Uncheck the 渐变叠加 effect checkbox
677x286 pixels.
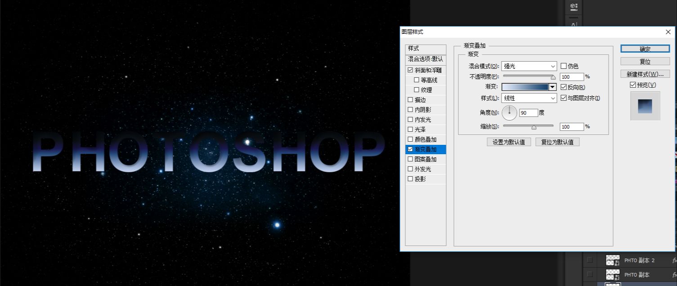coord(410,149)
